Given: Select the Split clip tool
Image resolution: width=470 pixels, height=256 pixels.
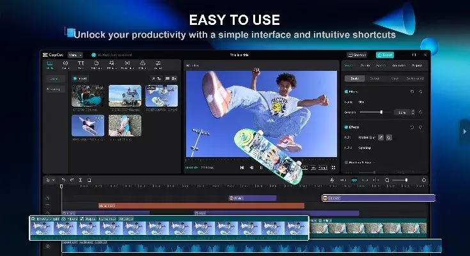Looking at the screenshot, I should (81, 180).
